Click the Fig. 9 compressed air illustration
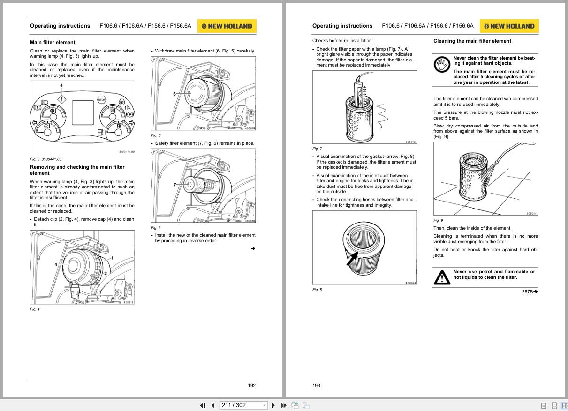Image resolution: width=568 pixels, height=411 pixels. [485, 179]
